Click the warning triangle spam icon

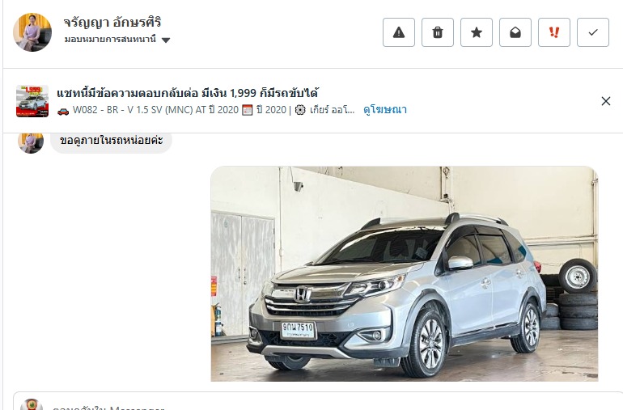399,32
